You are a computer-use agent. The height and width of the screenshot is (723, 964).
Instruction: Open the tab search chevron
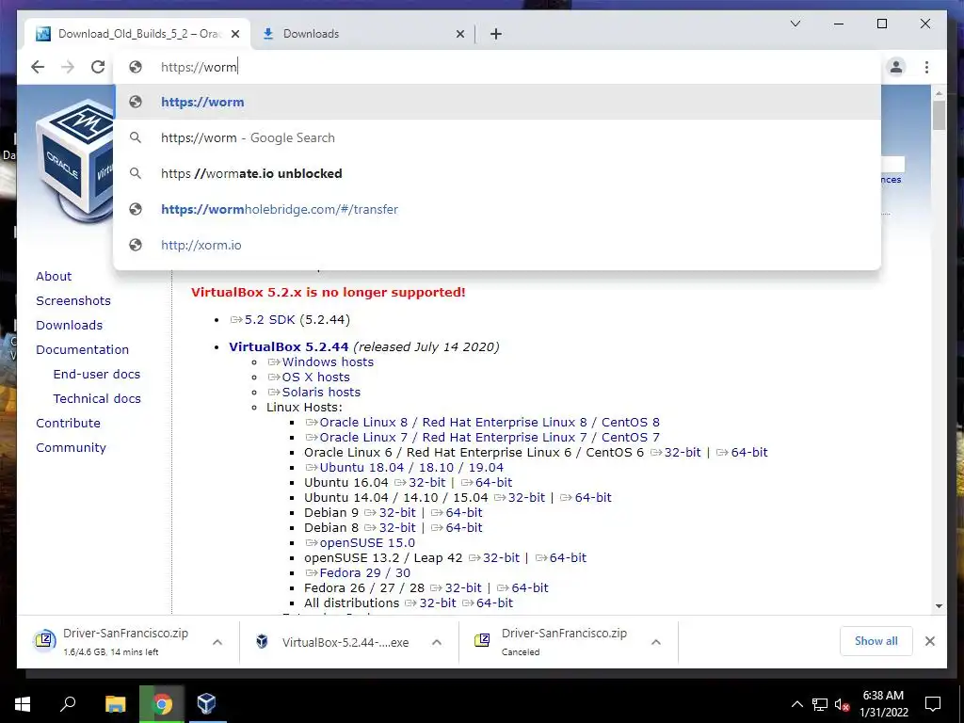795,24
